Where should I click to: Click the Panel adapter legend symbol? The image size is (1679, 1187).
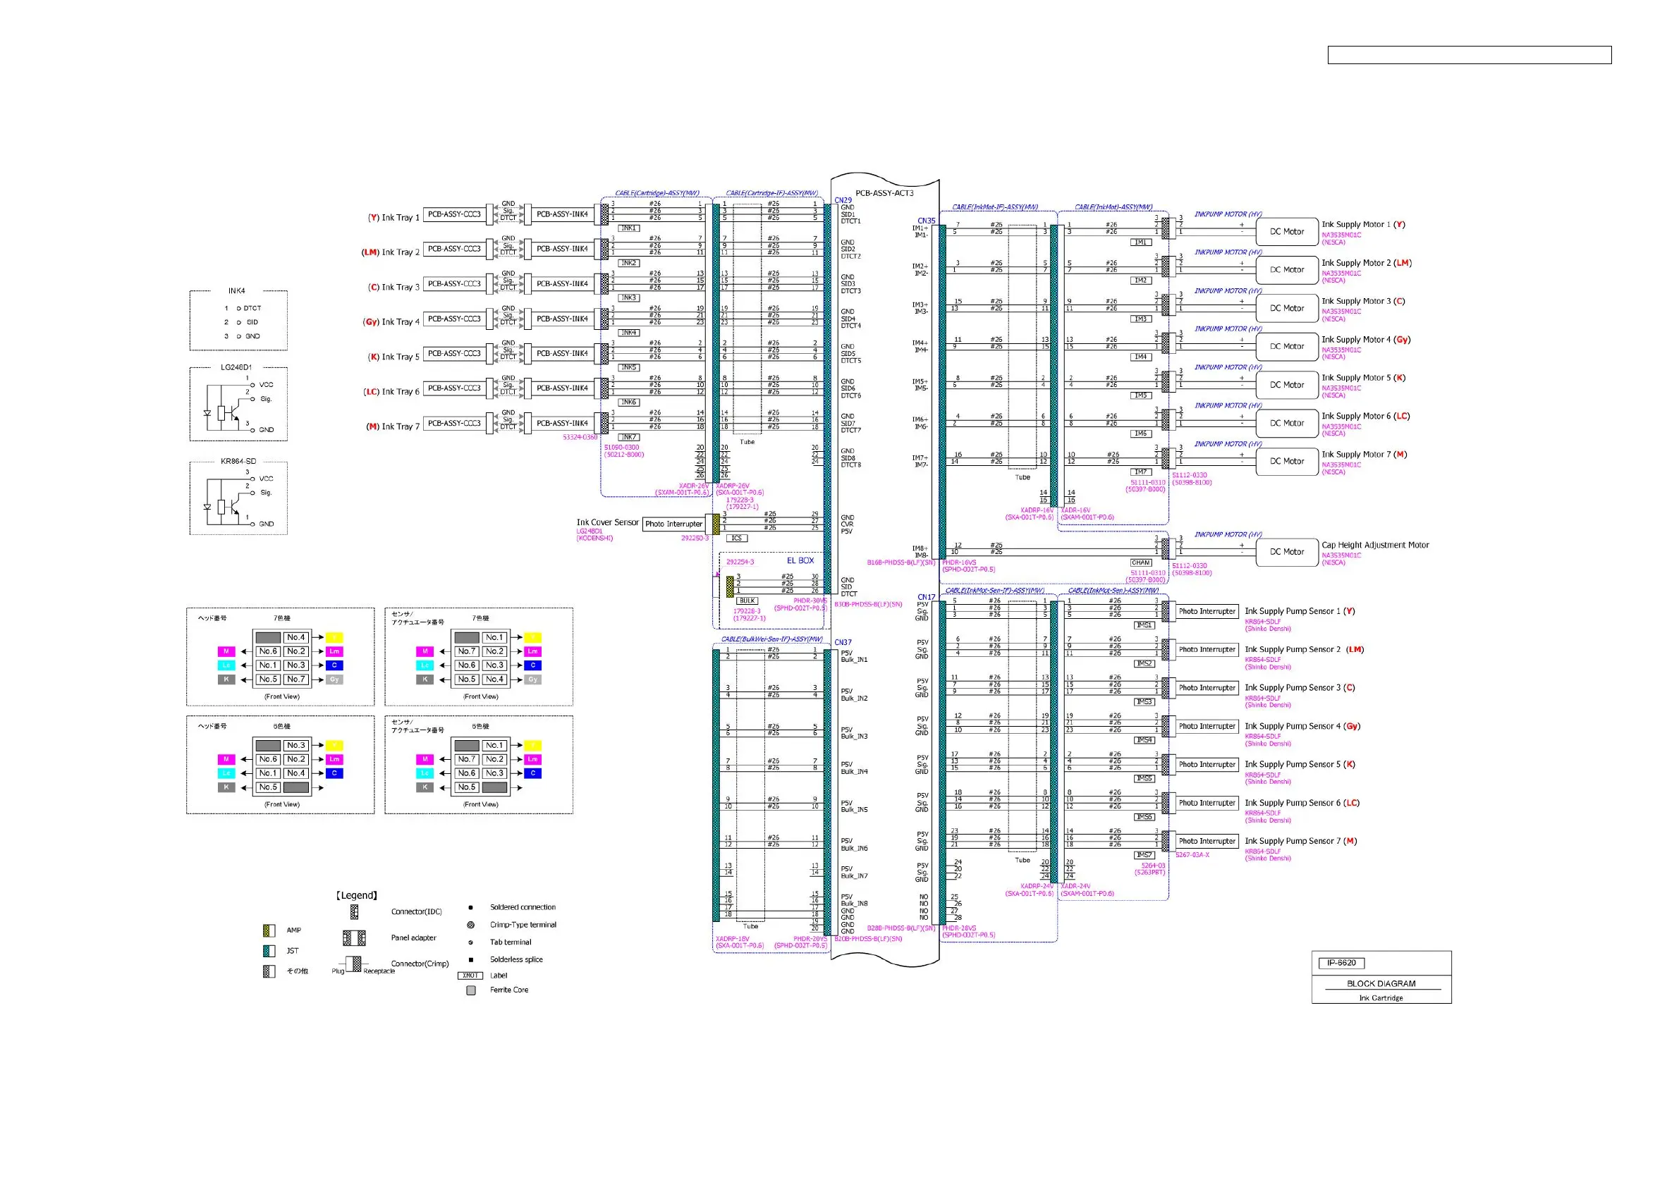(355, 937)
